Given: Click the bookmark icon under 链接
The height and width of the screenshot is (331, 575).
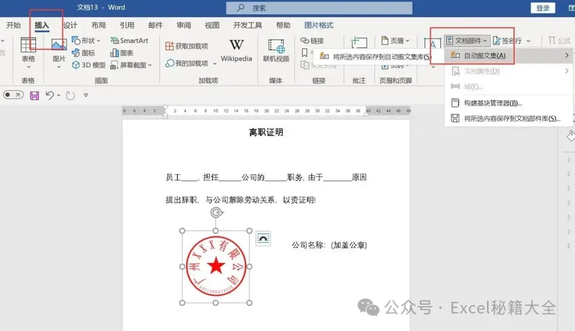Looking at the screenshot, I should [x=305, y=53].
